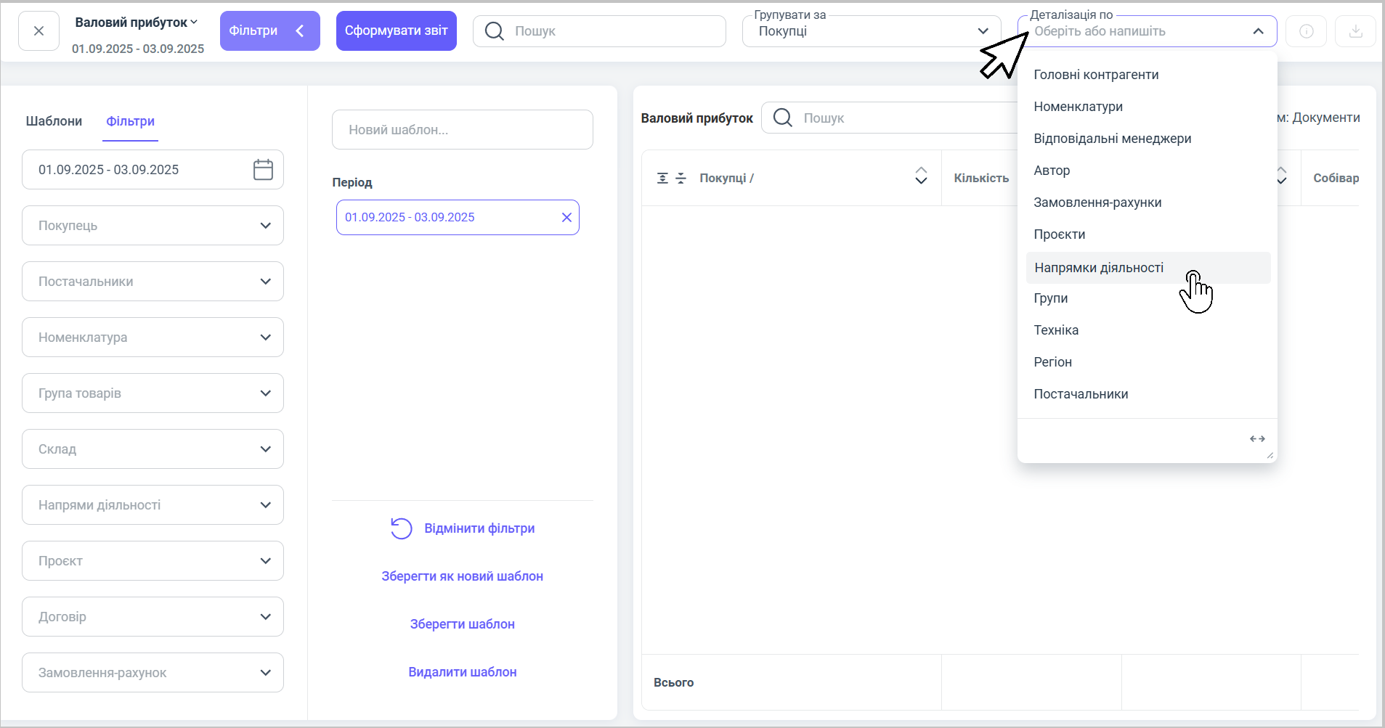Click the info circle icon
Viewport: 1385px width, 728px height.
pos(1306,31)
